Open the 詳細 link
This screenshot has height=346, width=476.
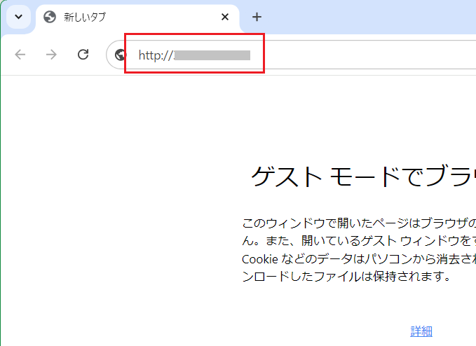(421, 331)
